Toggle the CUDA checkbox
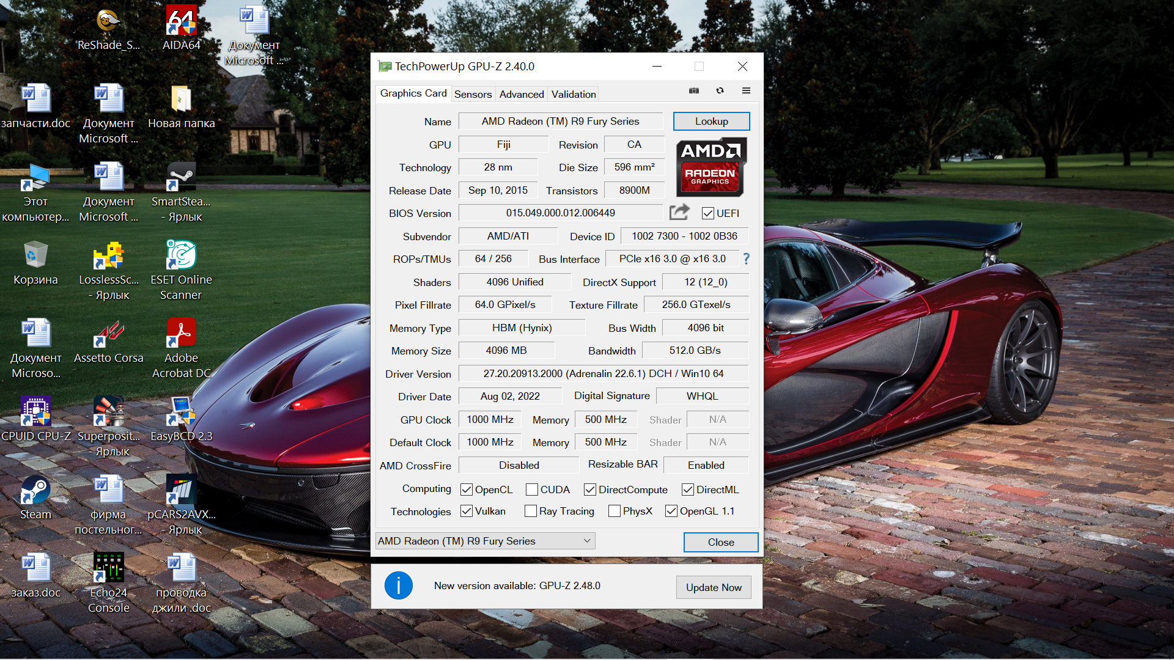 531,490
